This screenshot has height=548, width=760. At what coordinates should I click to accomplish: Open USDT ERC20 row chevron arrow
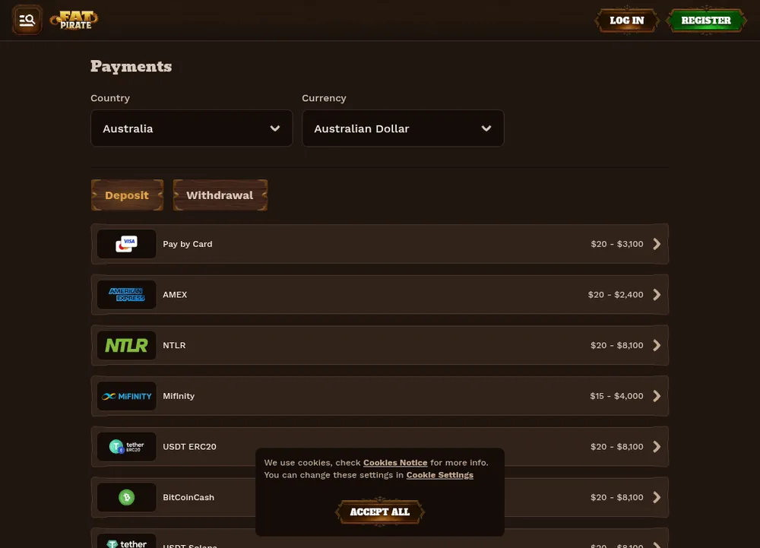(657, 446)
